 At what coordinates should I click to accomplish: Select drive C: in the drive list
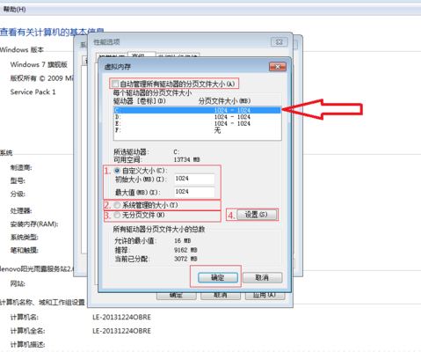pyautogui.click(x=197, y=110)
